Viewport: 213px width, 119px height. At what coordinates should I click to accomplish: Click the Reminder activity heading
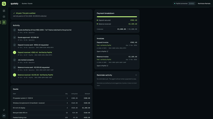point(104,75)
